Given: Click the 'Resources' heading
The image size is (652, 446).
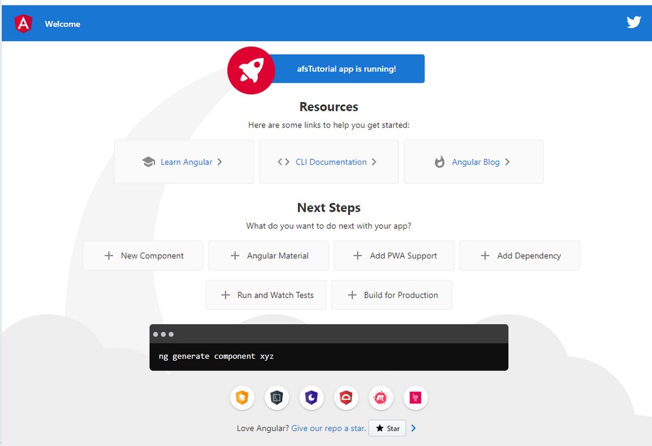Looking at the screenshot, I should (x=329, y=107).
